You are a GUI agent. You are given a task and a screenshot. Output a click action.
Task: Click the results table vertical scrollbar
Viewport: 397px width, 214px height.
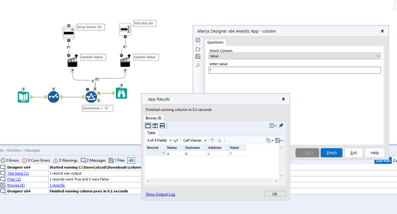tap(281, 162)
